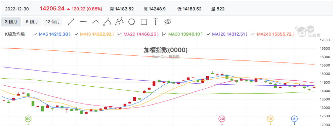Click the blue 5 timeline marker

[x=294, y=119]
